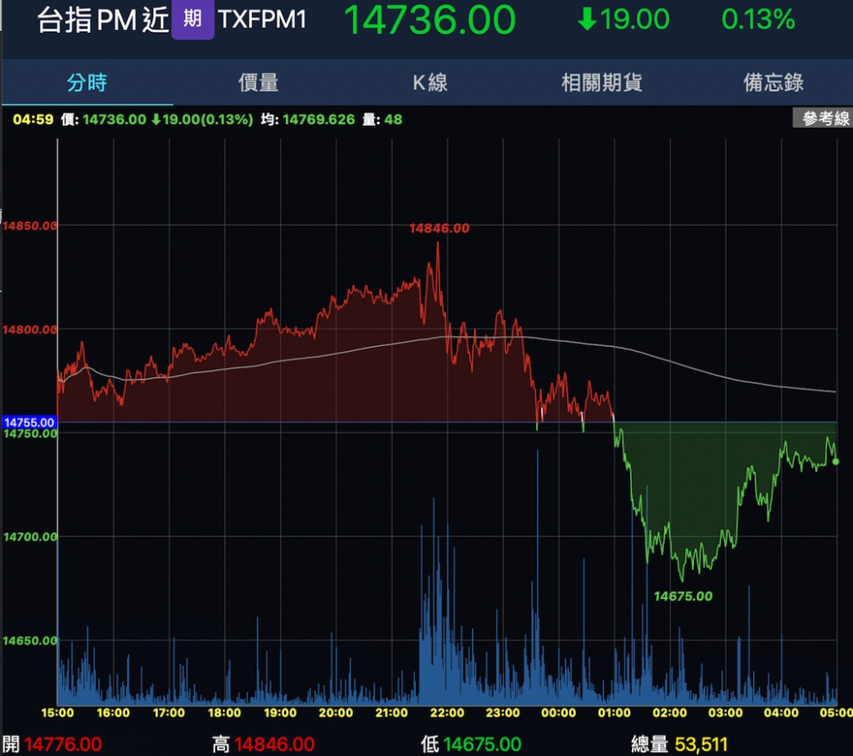The width and height of the screenshot is (853, 756).
Task: Click the 量: 48 volume value
Action: (382, 119)
